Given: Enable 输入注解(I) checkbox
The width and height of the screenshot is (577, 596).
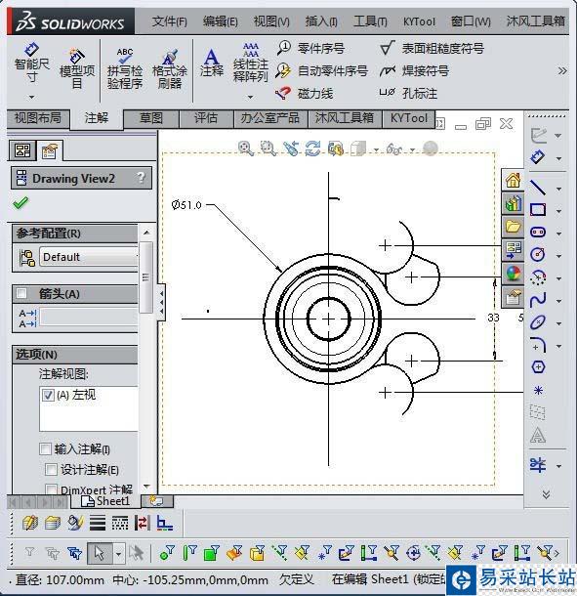Looking at the screenshot, I should (45, 449).
